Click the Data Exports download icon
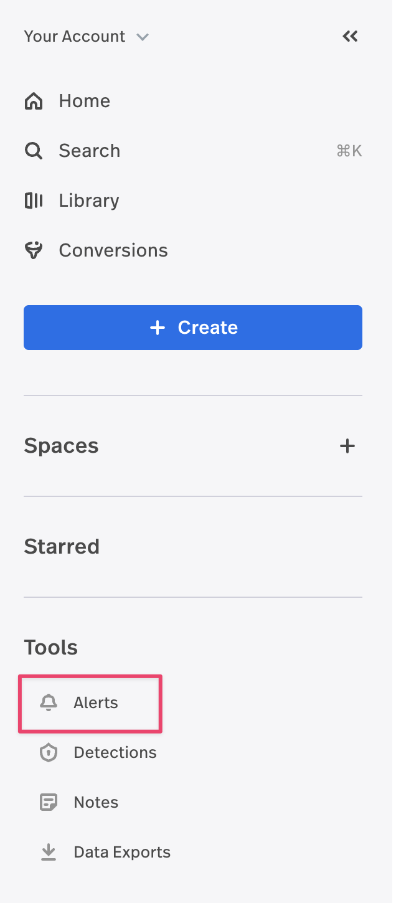This screenshot has width=396, height=903. point(49,852)
